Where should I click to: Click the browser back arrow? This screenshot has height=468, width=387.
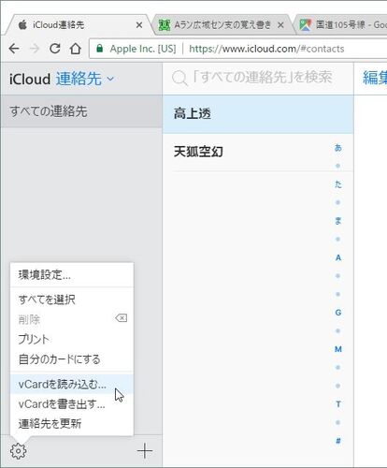coord(14,49)
